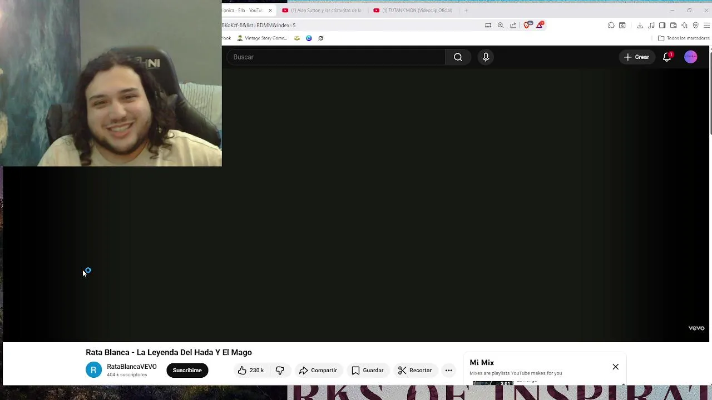
Task: Click the Mi Mix thumbnail showing 3:01
Action: (x=493, y=383)
